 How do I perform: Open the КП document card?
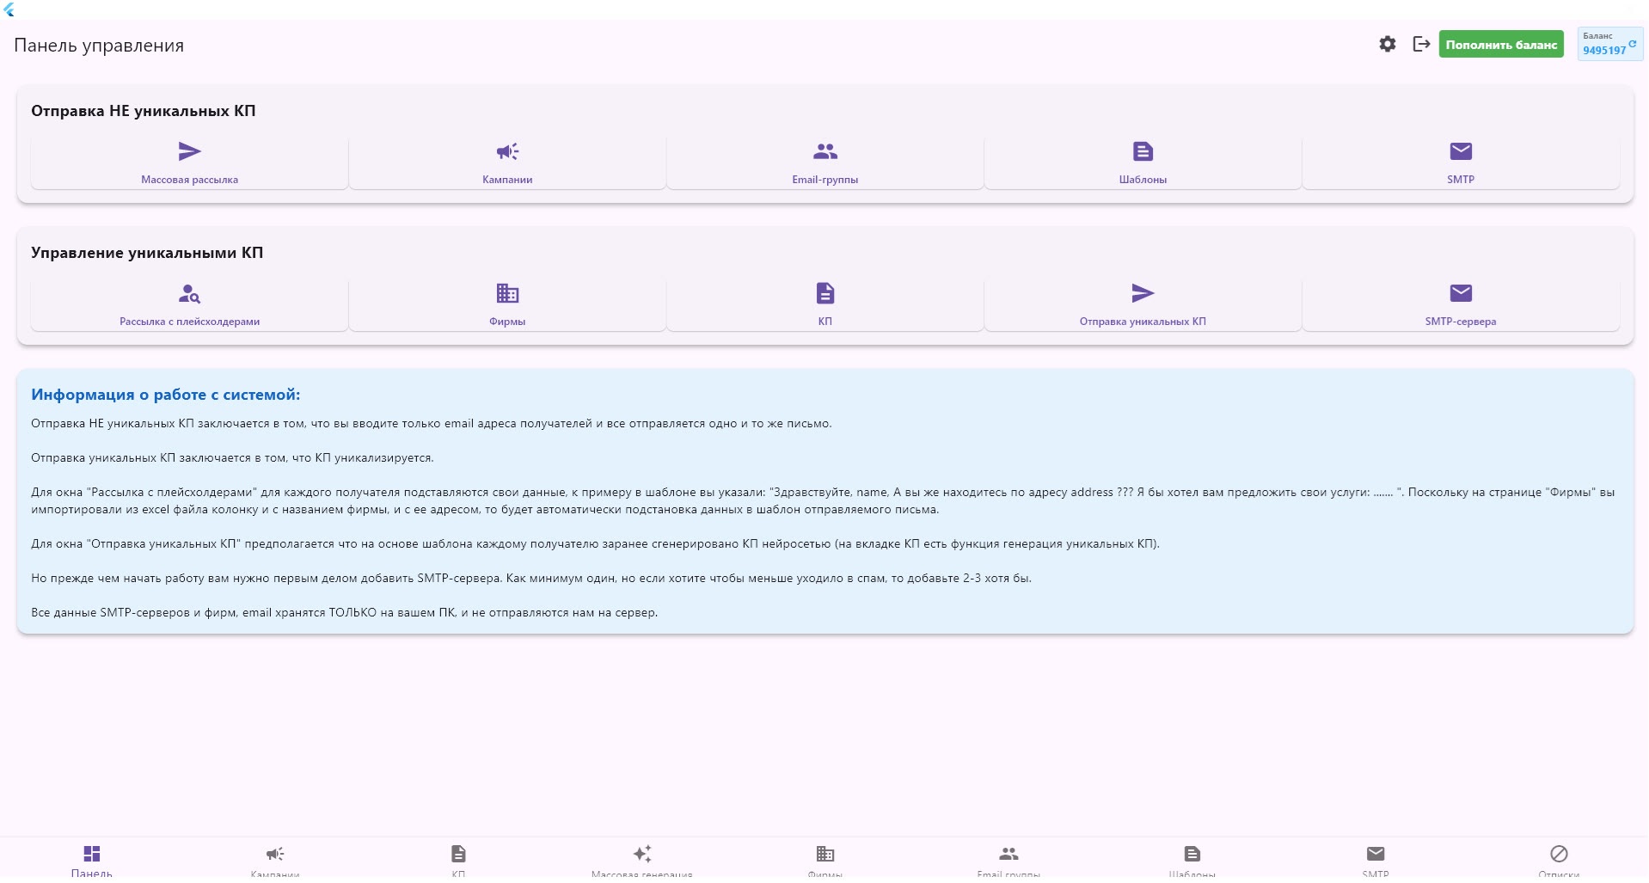pyautogui.click(x=825, y=304)
